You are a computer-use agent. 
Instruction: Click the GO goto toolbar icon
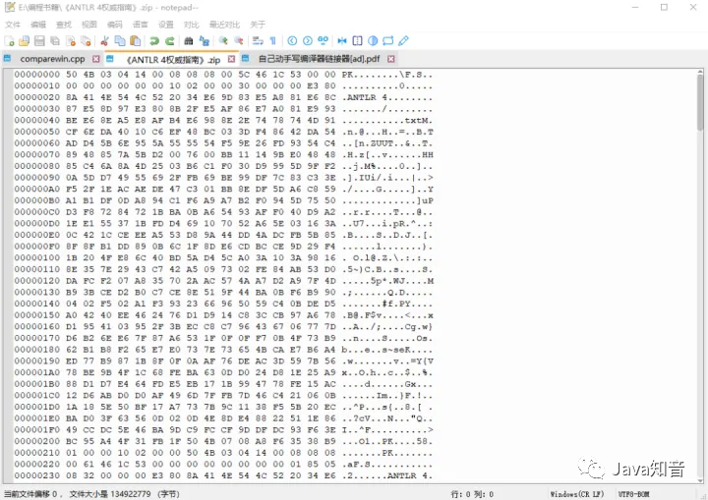pyautogui.click(x=323, y=41)
